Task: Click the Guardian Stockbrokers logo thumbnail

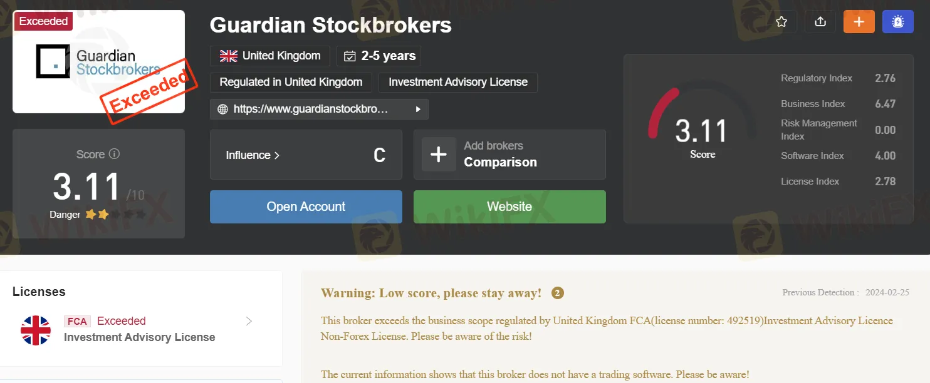Action: point(98,62)
